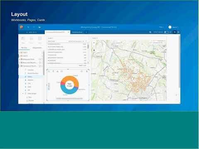Click the user profile avatar
The image size is (199, 149).
point(170,27)
